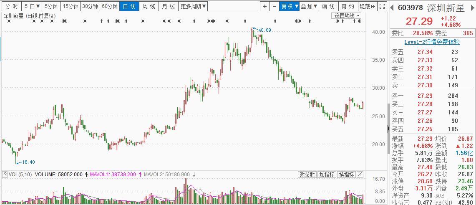The height and width of the screenshot is (205, 476).
Task: Switch to the 周线 weekly chart tab
Action: pos(149,6)
